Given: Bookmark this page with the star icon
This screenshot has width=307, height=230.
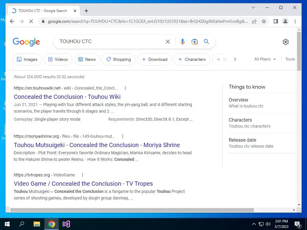Looking at the screenshot, I should click(x=264, y=21).
